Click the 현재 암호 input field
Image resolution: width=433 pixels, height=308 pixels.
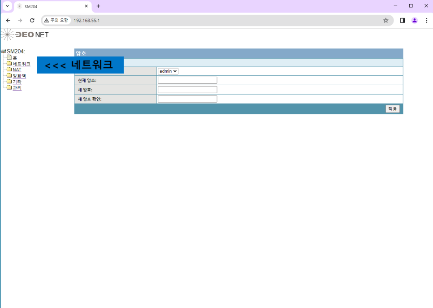(x=187, y=80)
